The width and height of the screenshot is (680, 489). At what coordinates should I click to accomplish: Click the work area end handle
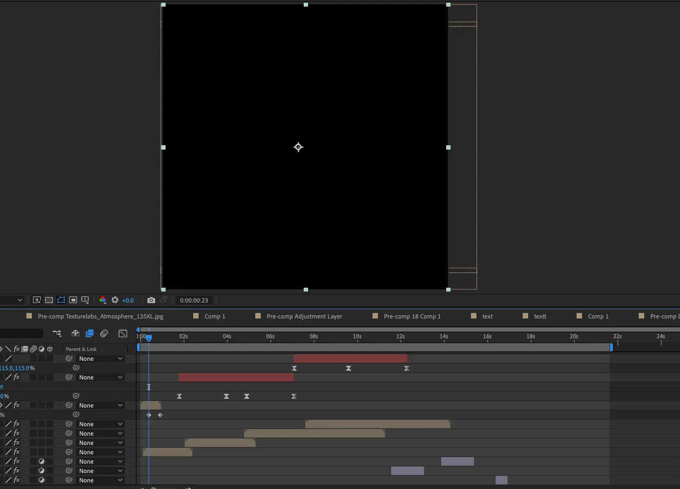point(611,348)
